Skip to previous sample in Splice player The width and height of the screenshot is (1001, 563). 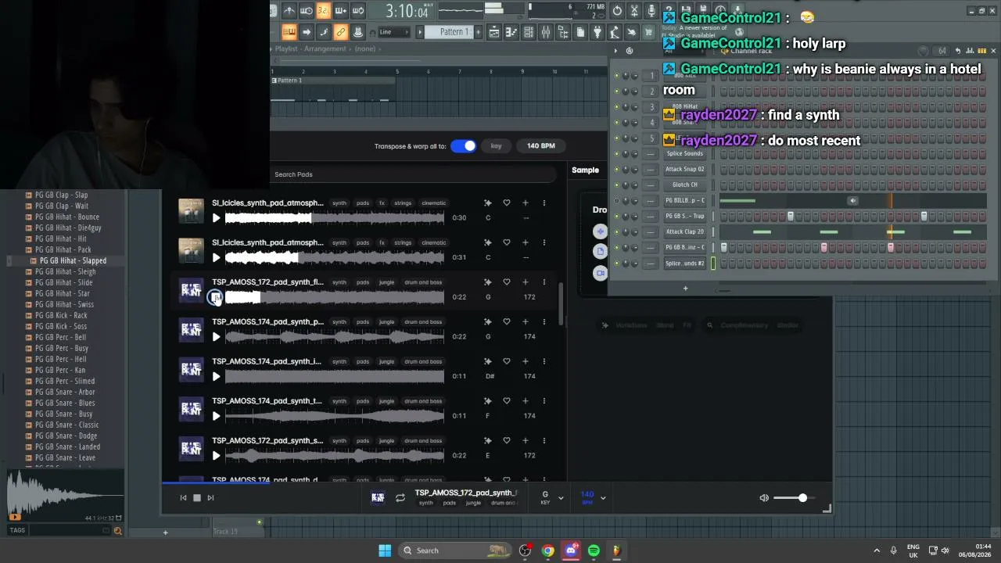pyautogui.click(x=184, y=497)
